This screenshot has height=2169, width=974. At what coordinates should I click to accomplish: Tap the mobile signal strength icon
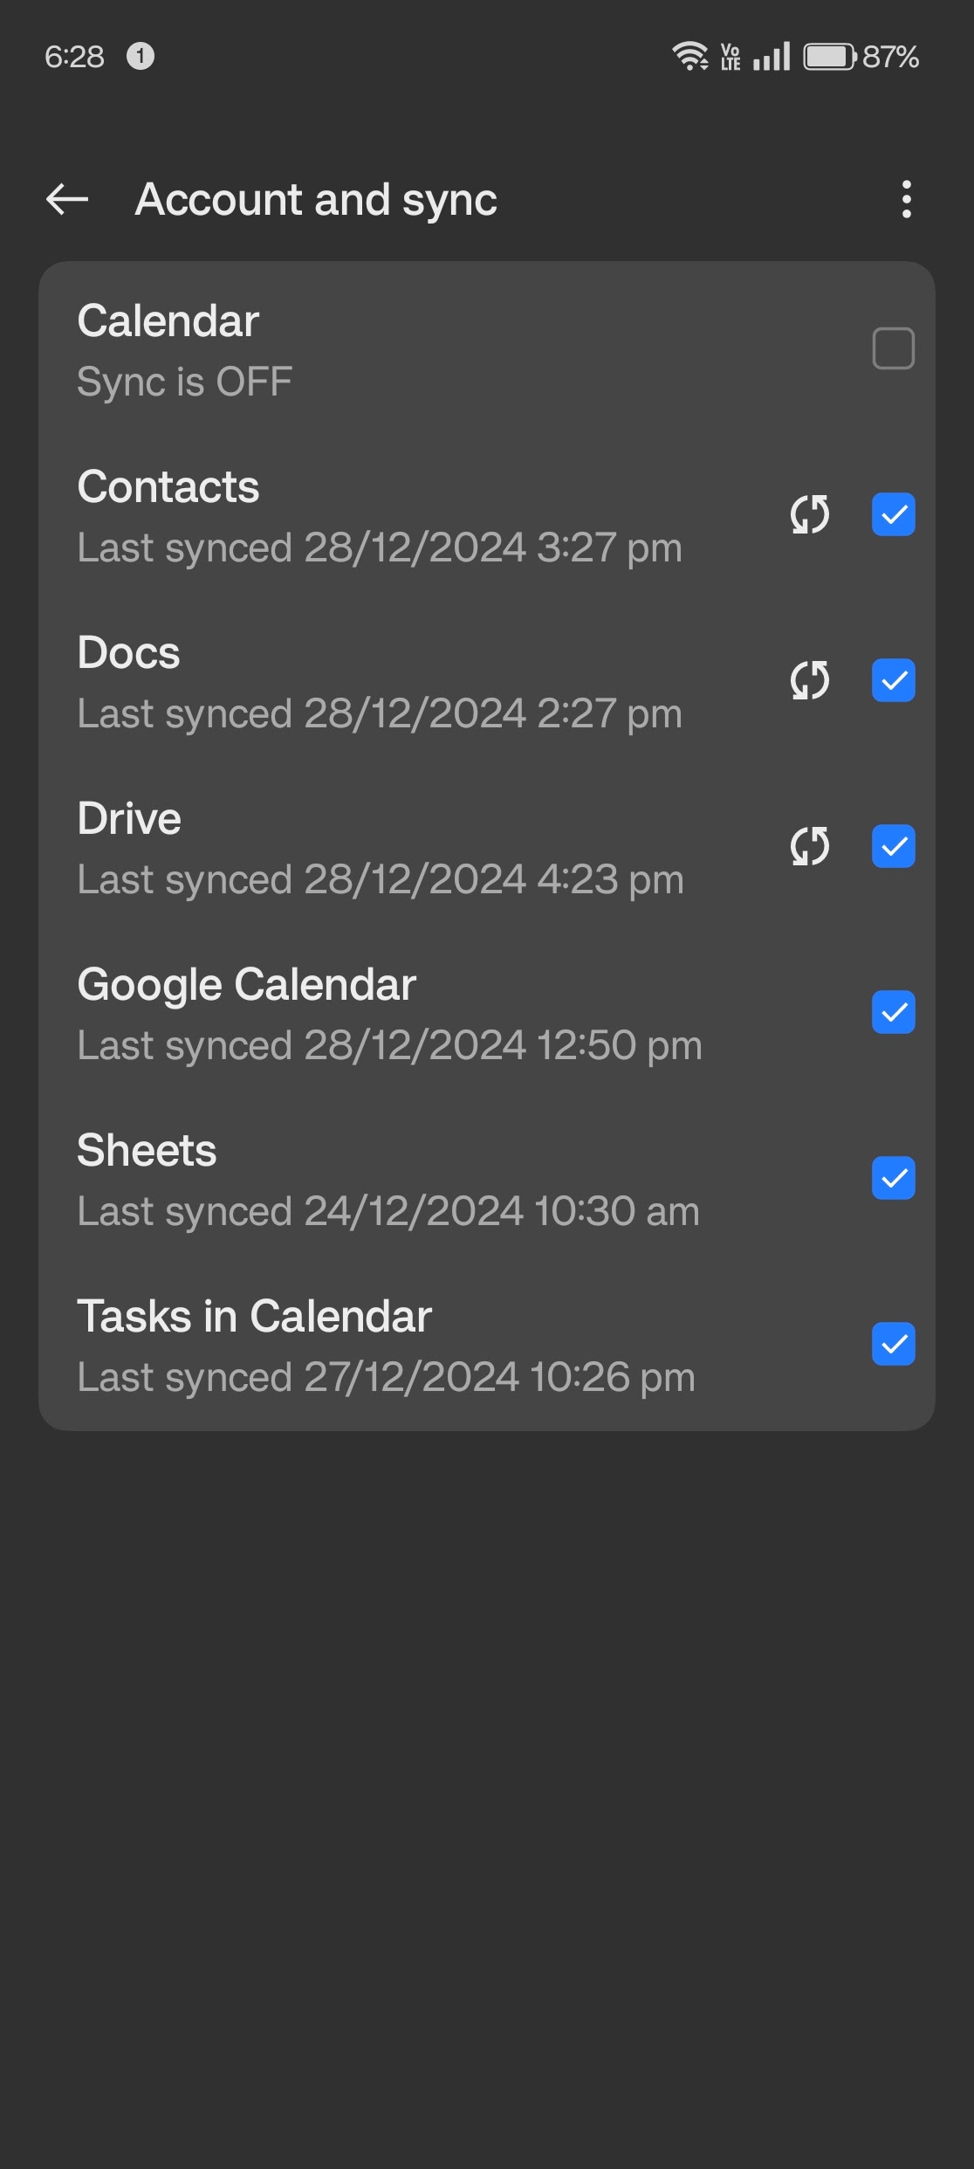(x=772, y=57)
